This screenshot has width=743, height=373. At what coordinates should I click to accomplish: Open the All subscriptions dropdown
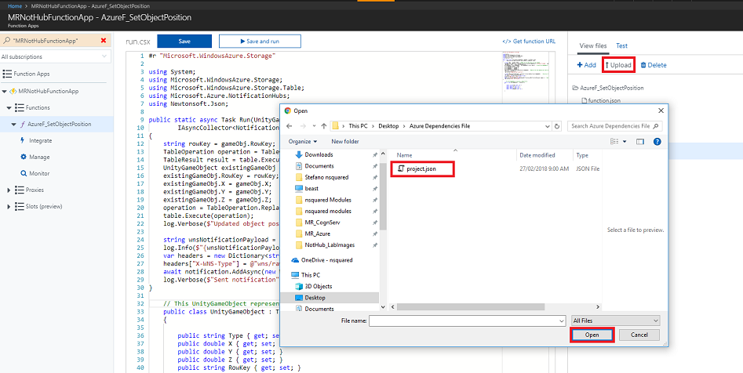(55, 56)
